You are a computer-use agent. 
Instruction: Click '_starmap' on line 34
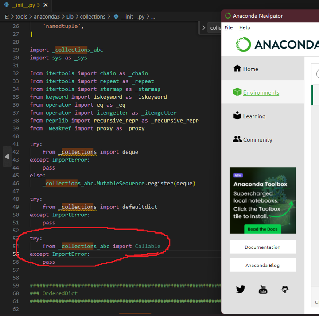(x=148, y=89)
